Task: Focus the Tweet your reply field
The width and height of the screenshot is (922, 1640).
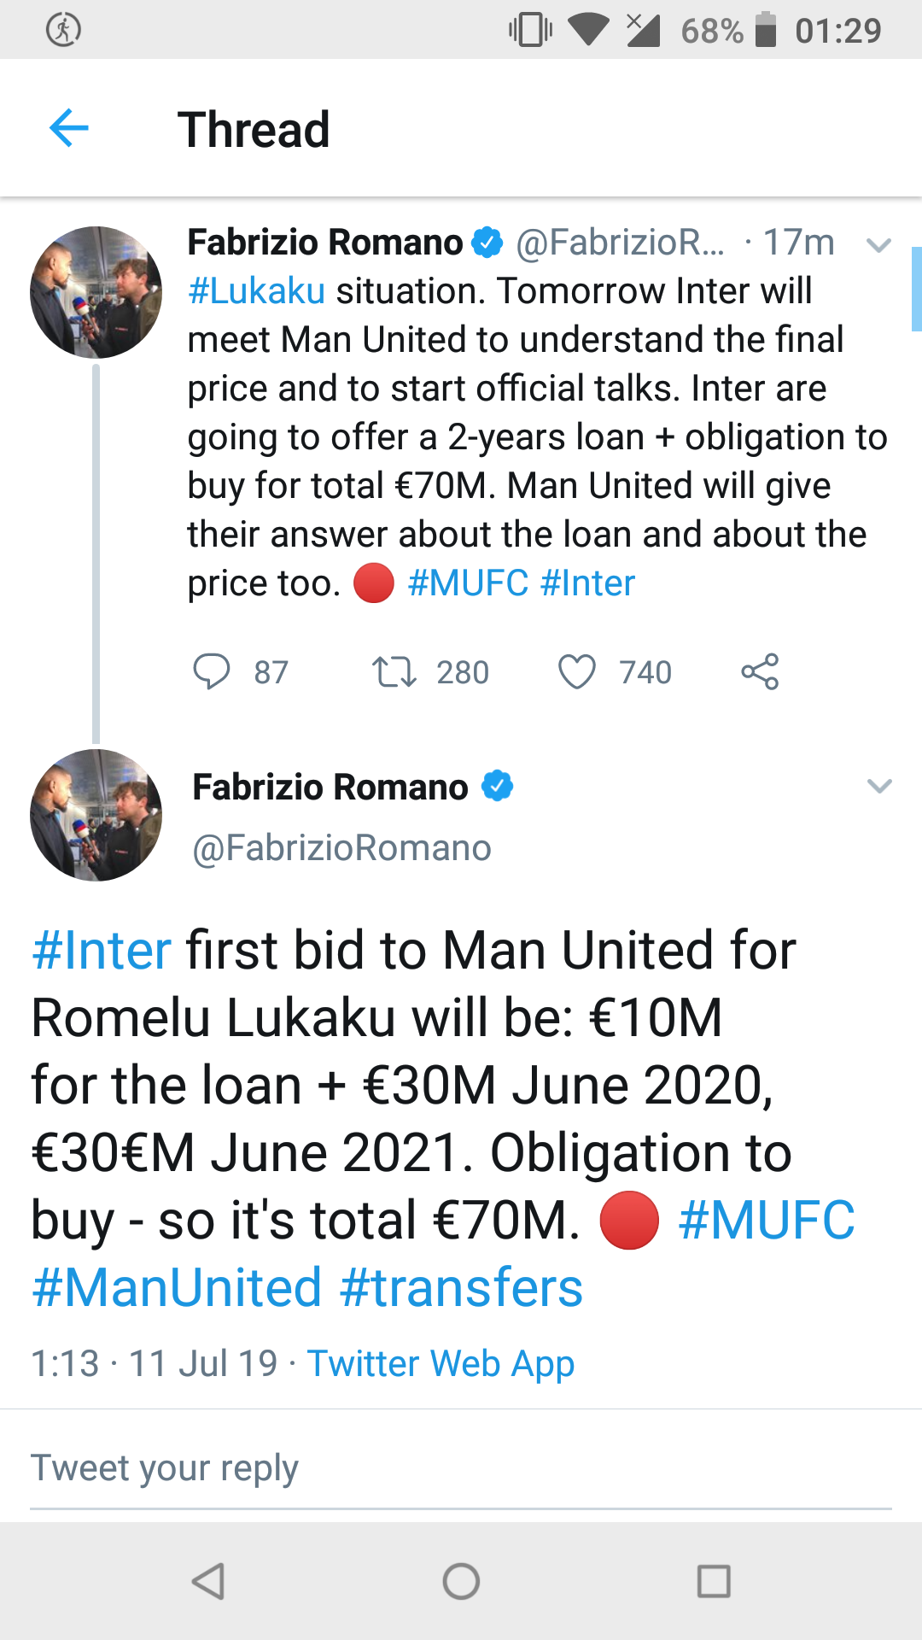Action: pos(461,1469)
